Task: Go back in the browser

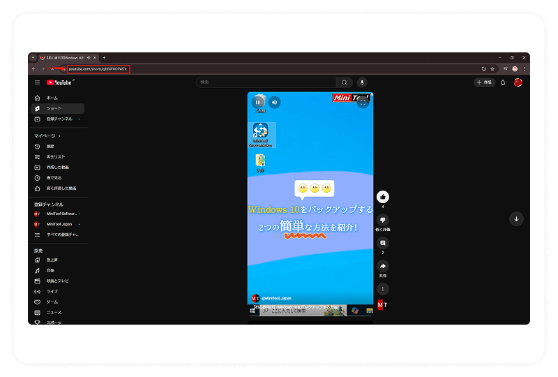Action: click(x=33, y=69)
